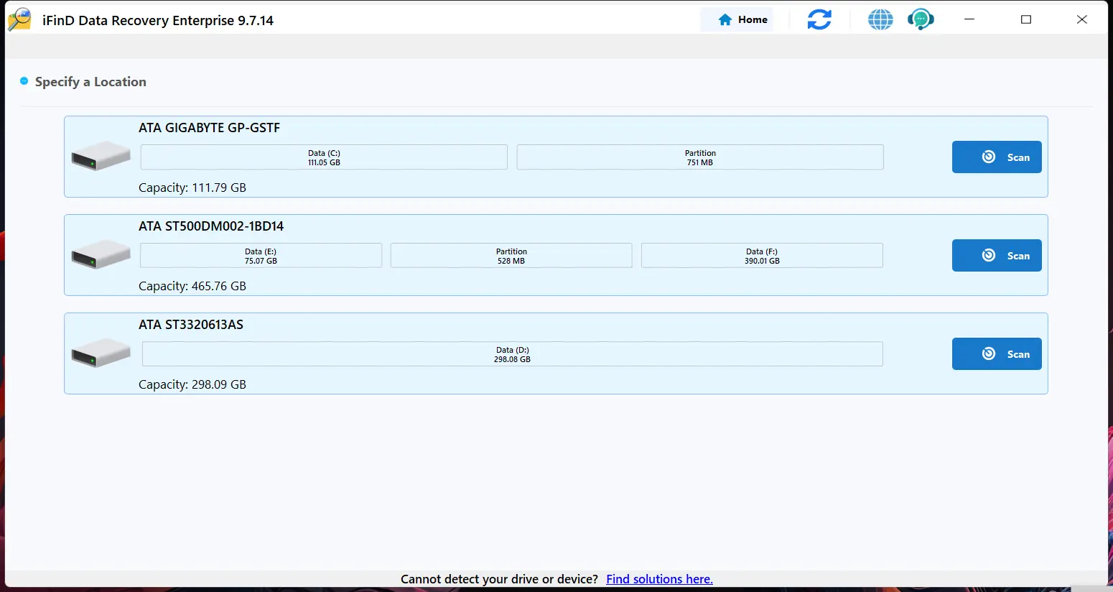The height and width of the screenshot is (592, 1113).
Task: Select the Data (D:) 298.08 GB partition
Action: point(512,354)
